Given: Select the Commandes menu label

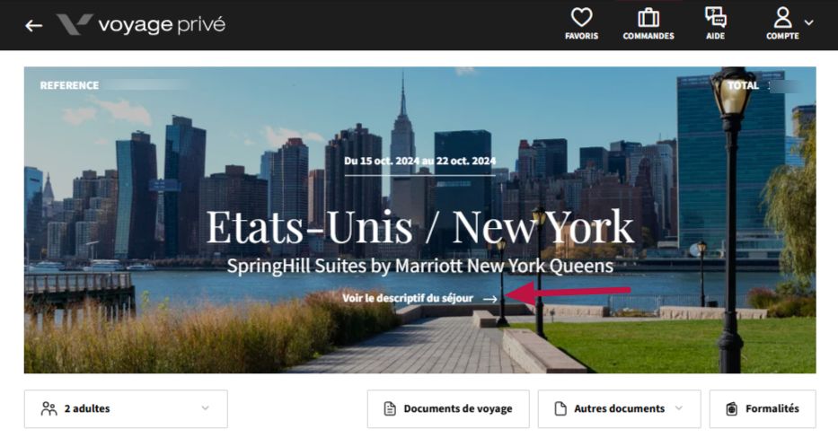Looking at the screenshot, I should [648, 36].
